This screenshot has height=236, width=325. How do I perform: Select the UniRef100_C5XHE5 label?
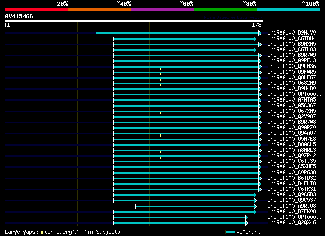[x=291, y=167]
